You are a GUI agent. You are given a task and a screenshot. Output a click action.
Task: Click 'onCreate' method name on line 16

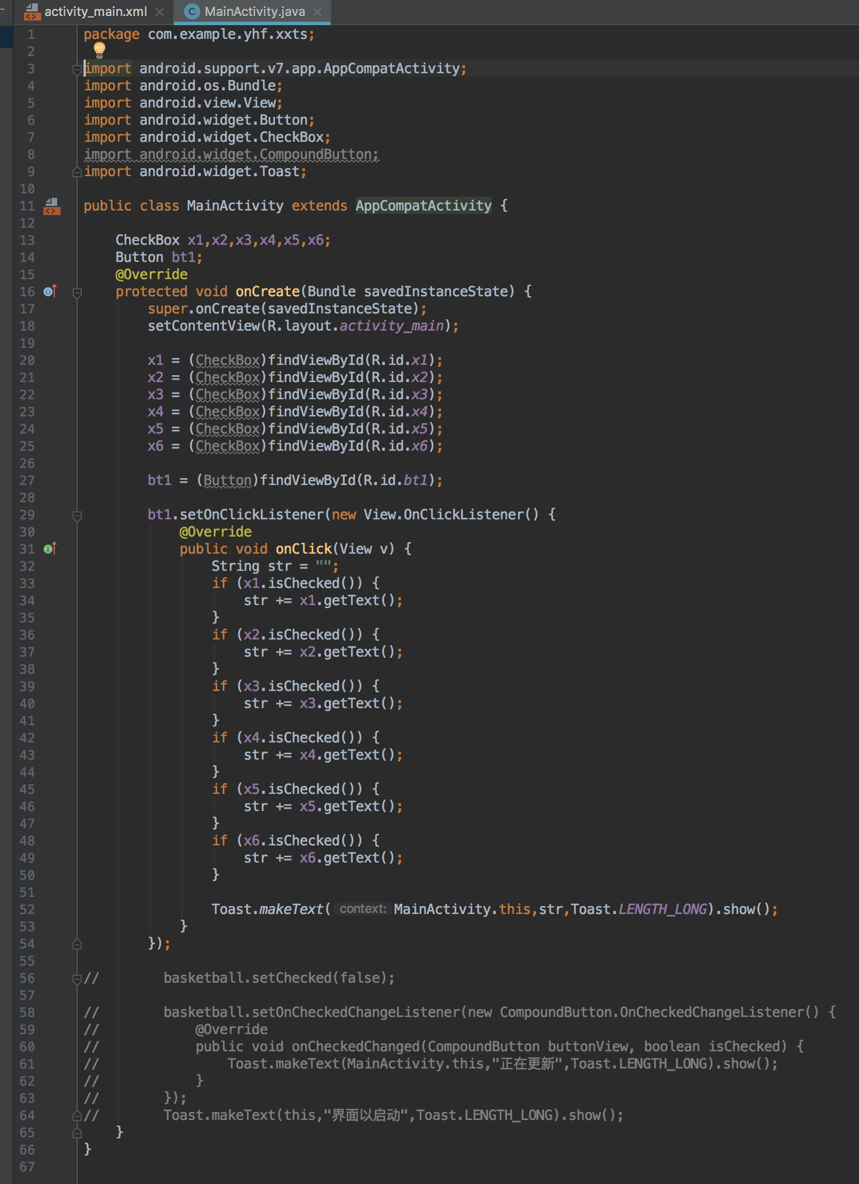point(268,292)
